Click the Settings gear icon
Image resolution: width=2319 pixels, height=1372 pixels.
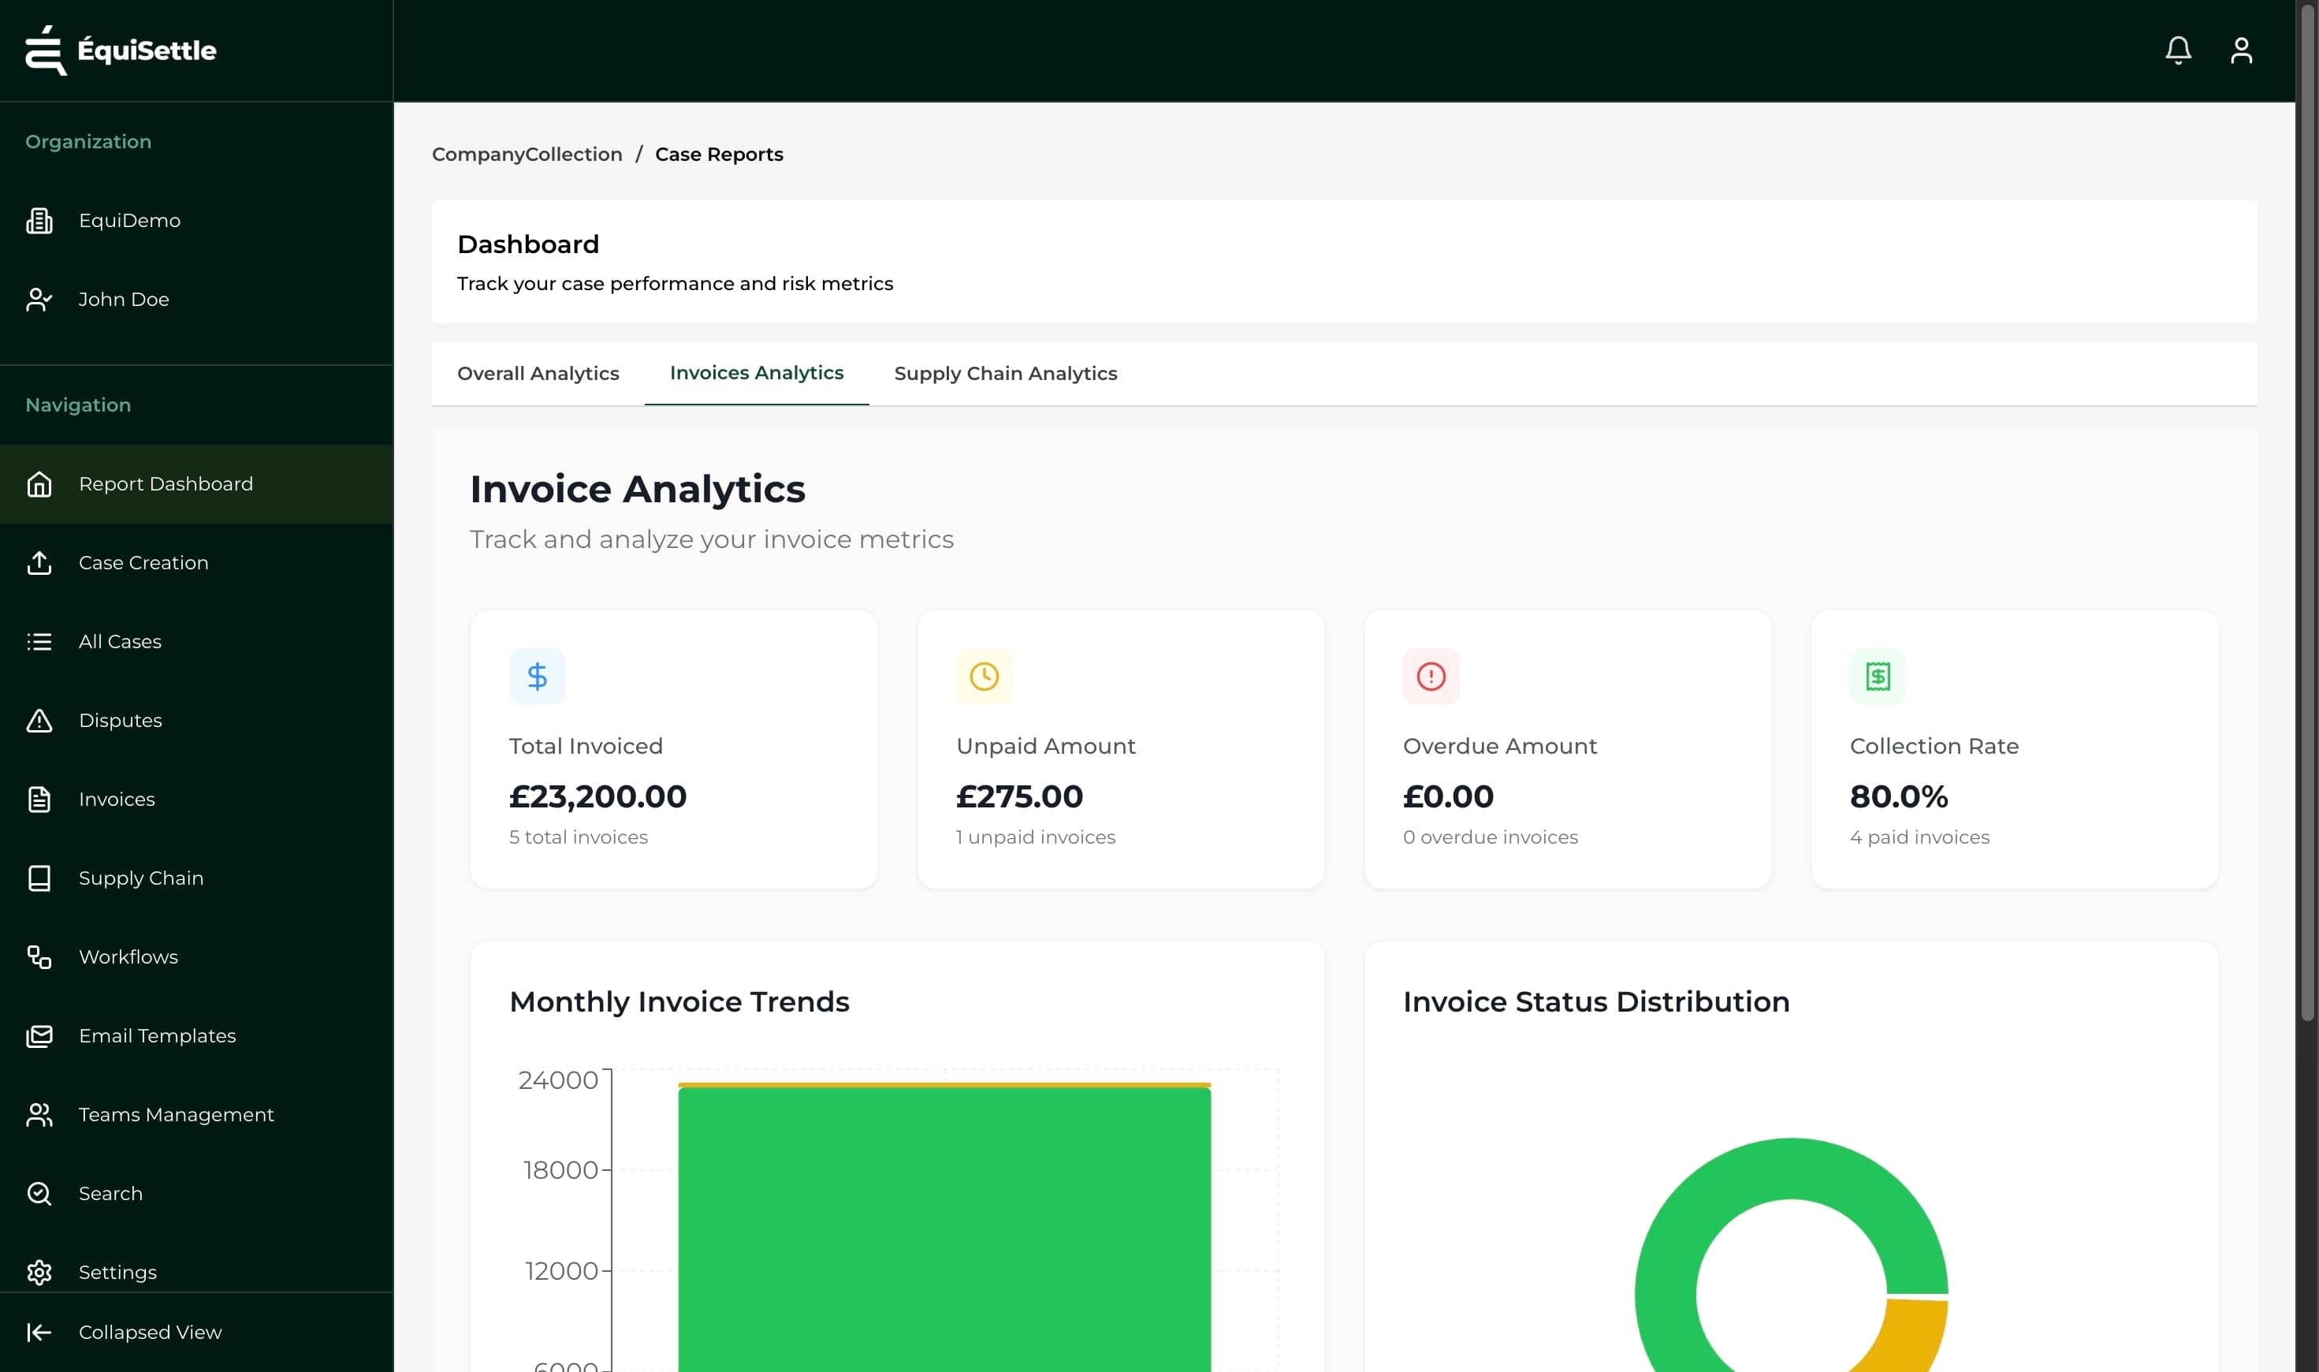[39, 1272]
